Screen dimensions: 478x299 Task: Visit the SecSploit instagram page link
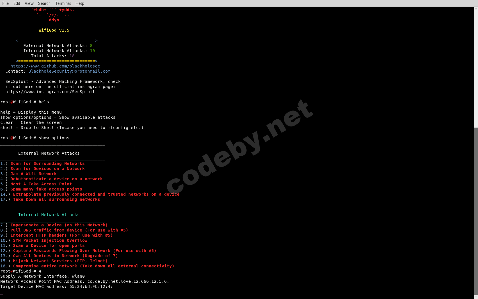50,92
